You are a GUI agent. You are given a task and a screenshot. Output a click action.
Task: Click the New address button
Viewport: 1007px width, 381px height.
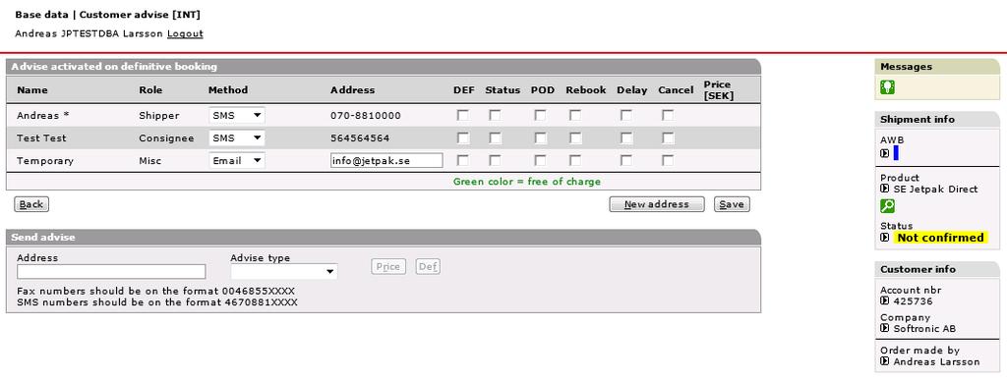coord(656,204)
